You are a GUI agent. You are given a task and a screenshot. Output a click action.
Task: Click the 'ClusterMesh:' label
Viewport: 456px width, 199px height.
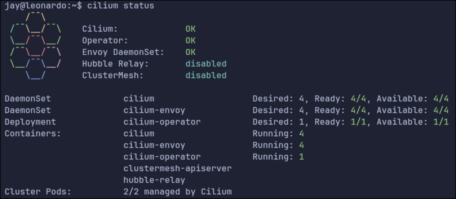tap(113, 75)
